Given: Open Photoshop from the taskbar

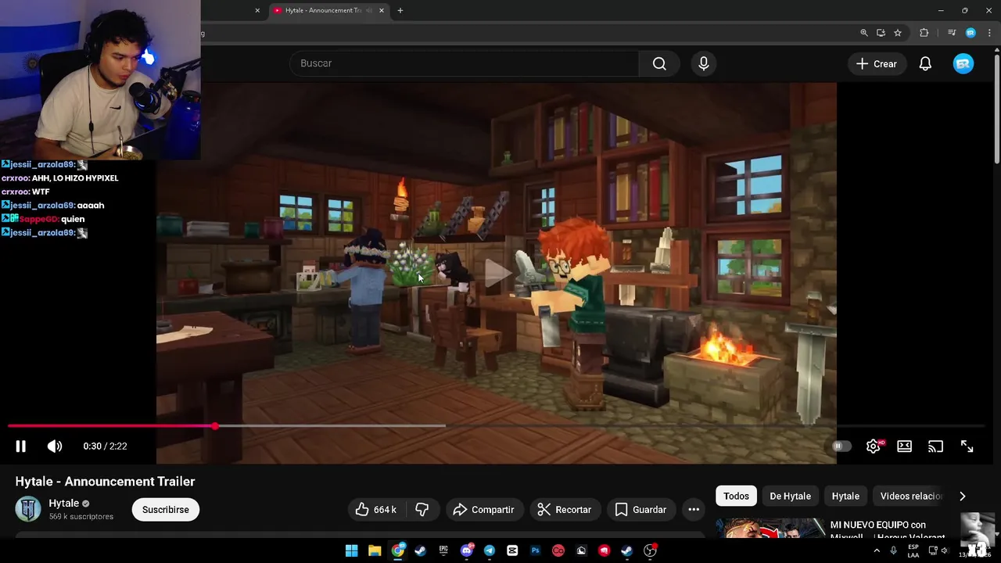Looking at the screenshot, I should tap(536, 550).
